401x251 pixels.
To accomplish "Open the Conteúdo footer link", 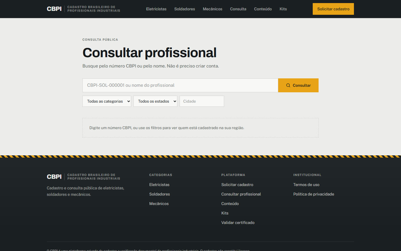I will tap(230, 204).
